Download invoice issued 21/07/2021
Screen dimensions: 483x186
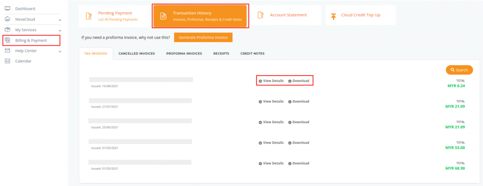[299, 101]
